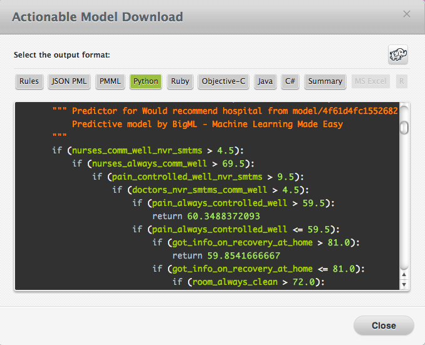
Task: Choose JSON PML output format
Action: tap(69, 81)
